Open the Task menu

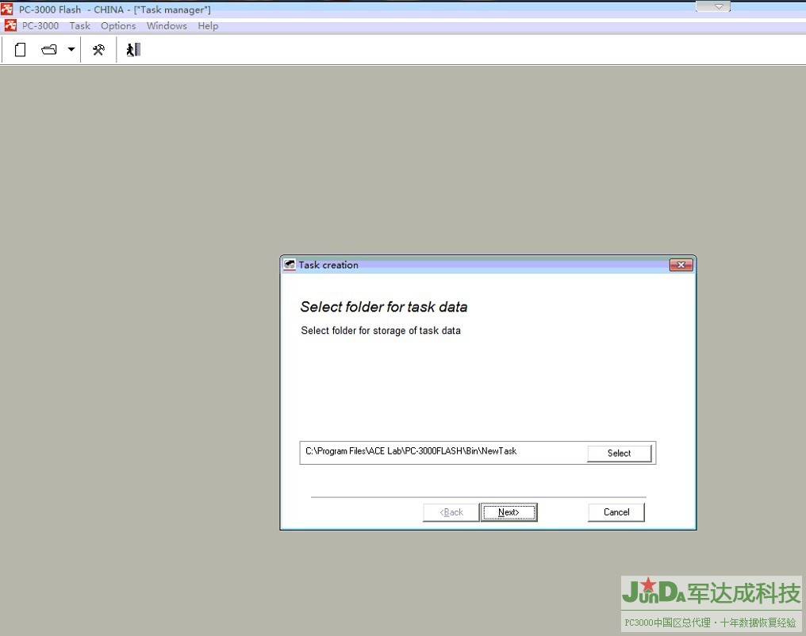click(x=79, y=25)
